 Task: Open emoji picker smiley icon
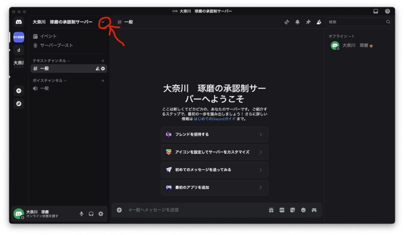[x=303, y=210]
